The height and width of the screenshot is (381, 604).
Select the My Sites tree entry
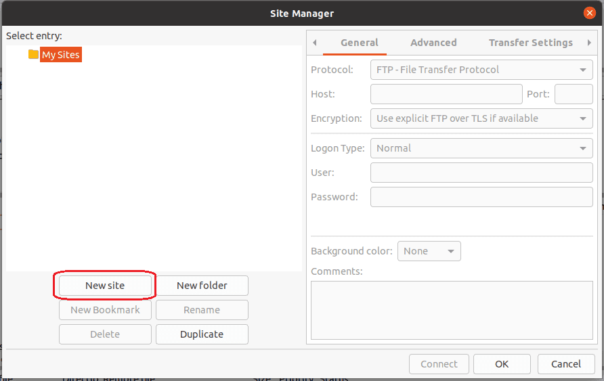point(61,55)
